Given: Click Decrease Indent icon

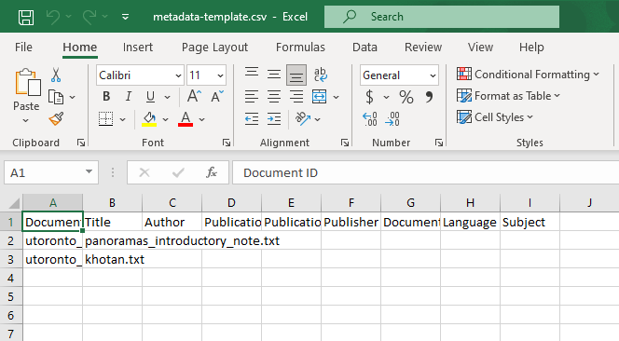Looking at the screenshot, I should (x=252, y=119).
